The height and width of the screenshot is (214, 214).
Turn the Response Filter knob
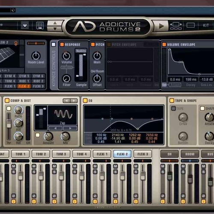click(x=66, y=79)
